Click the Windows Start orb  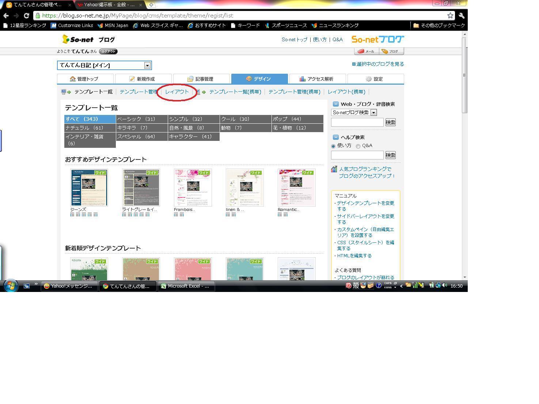coord(11,286)
